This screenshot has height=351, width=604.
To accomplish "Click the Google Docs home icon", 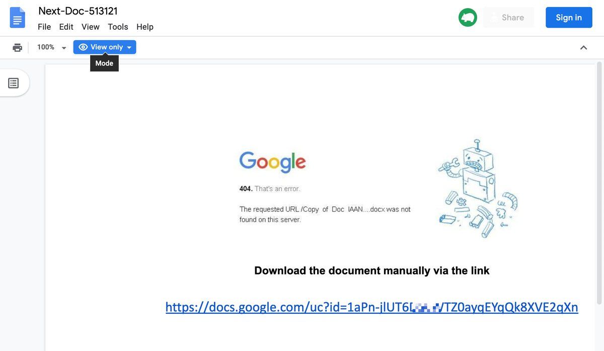I will [18, 18].
